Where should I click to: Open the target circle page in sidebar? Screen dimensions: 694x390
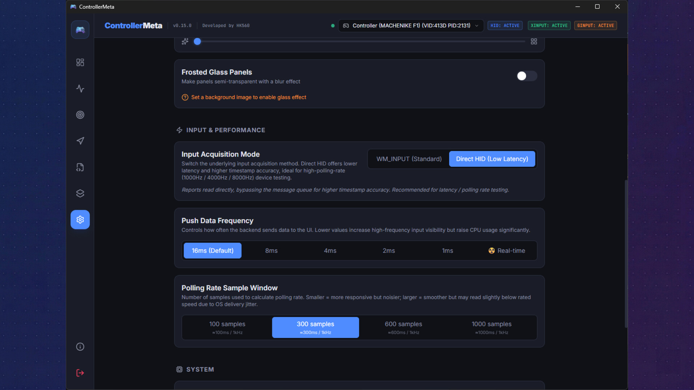click(x=80, y=115)
